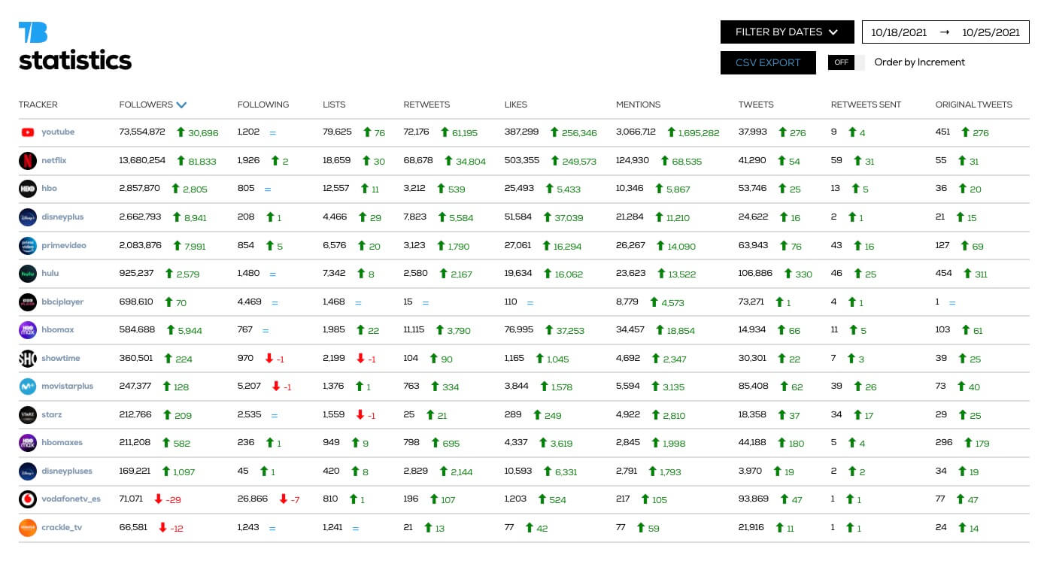Viewport: 1044px width, 564px height.
Task: Open the Filter by Dates dropdown
Action: (x=788, y=32)
